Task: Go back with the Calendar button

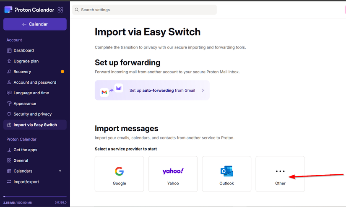Action: pyautogui.click(x=35, y=24)
